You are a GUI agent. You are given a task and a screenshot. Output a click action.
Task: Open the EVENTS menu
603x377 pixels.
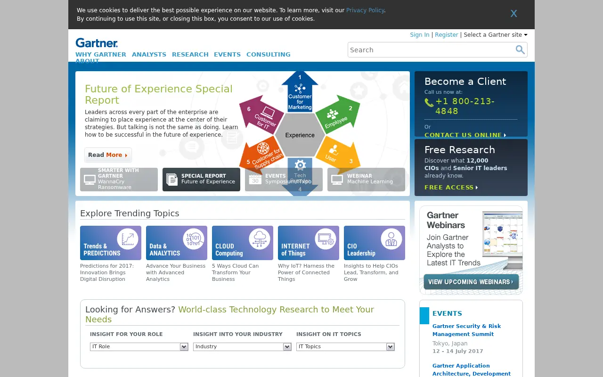coord(227,55)
